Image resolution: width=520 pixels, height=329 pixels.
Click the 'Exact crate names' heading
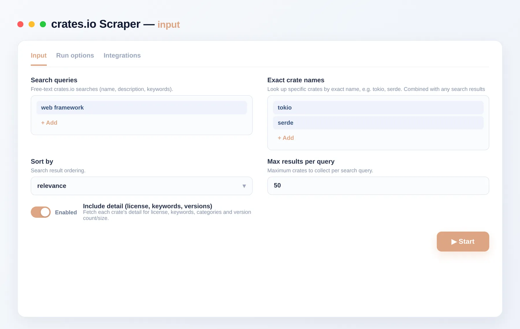(x=296, y=80)
